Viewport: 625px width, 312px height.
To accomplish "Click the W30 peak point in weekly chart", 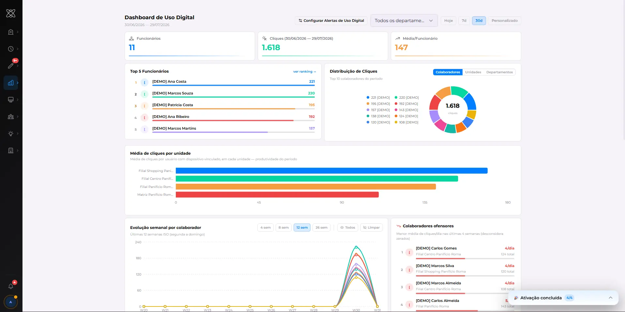I will pyautogui.click(x=356, y=247).
